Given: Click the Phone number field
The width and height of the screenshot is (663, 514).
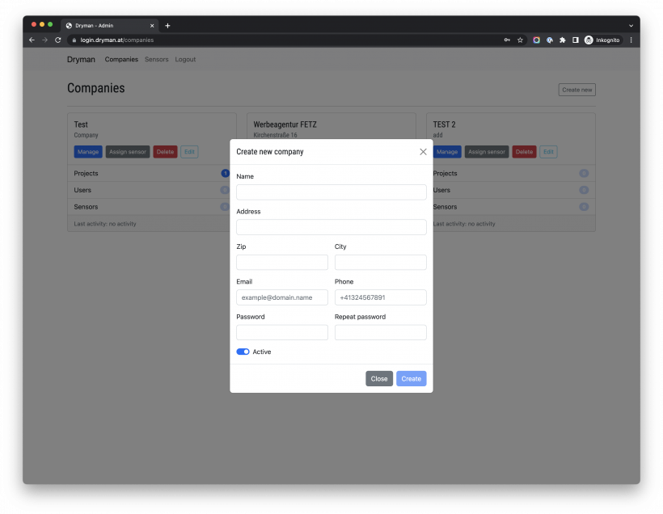Looking at the screenshot, I should [380, 297].
